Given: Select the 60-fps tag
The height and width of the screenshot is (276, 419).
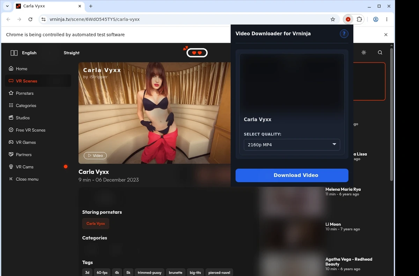Looking at the screenshot, I should coord(102,273).
